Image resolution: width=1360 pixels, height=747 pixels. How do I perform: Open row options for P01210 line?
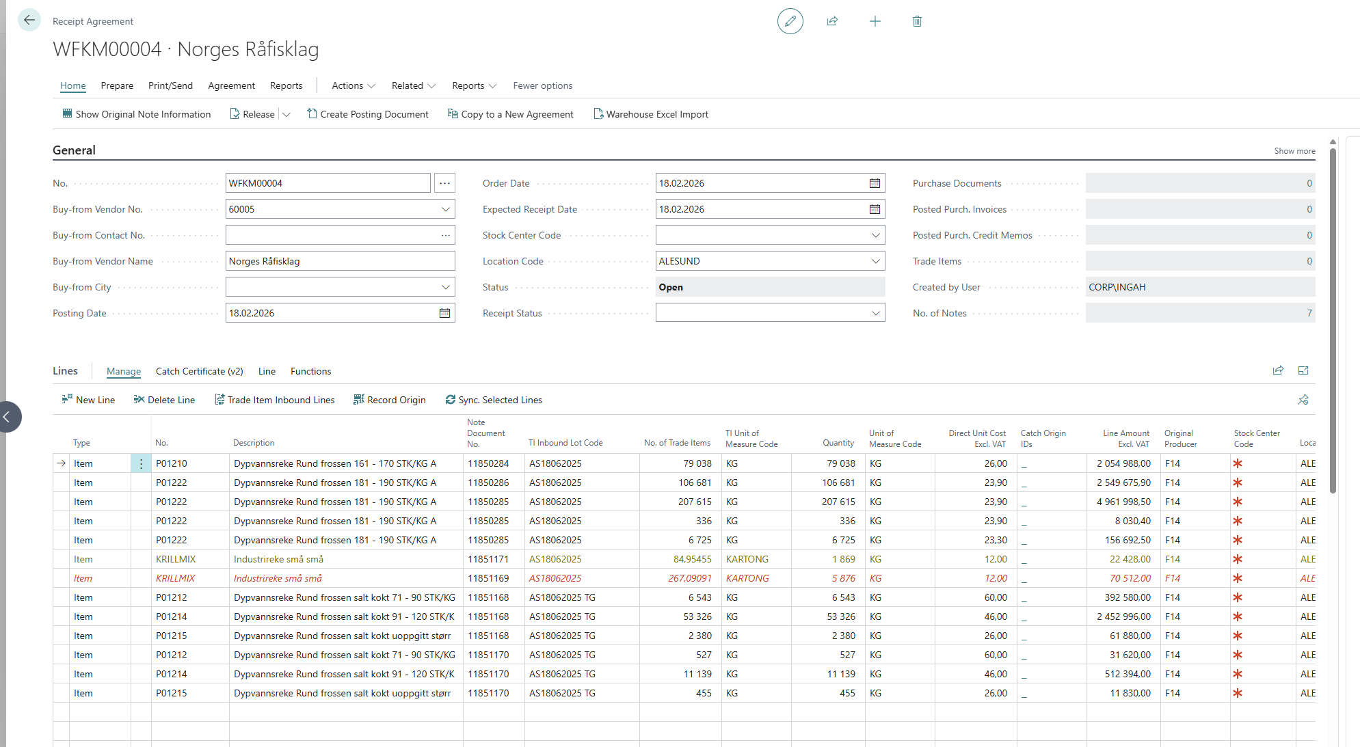[141, 463]
